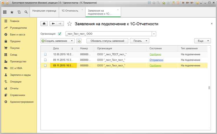Screen dimensions: 217x134
Task: Expand the Еще menu button
Action: point(203,41)
